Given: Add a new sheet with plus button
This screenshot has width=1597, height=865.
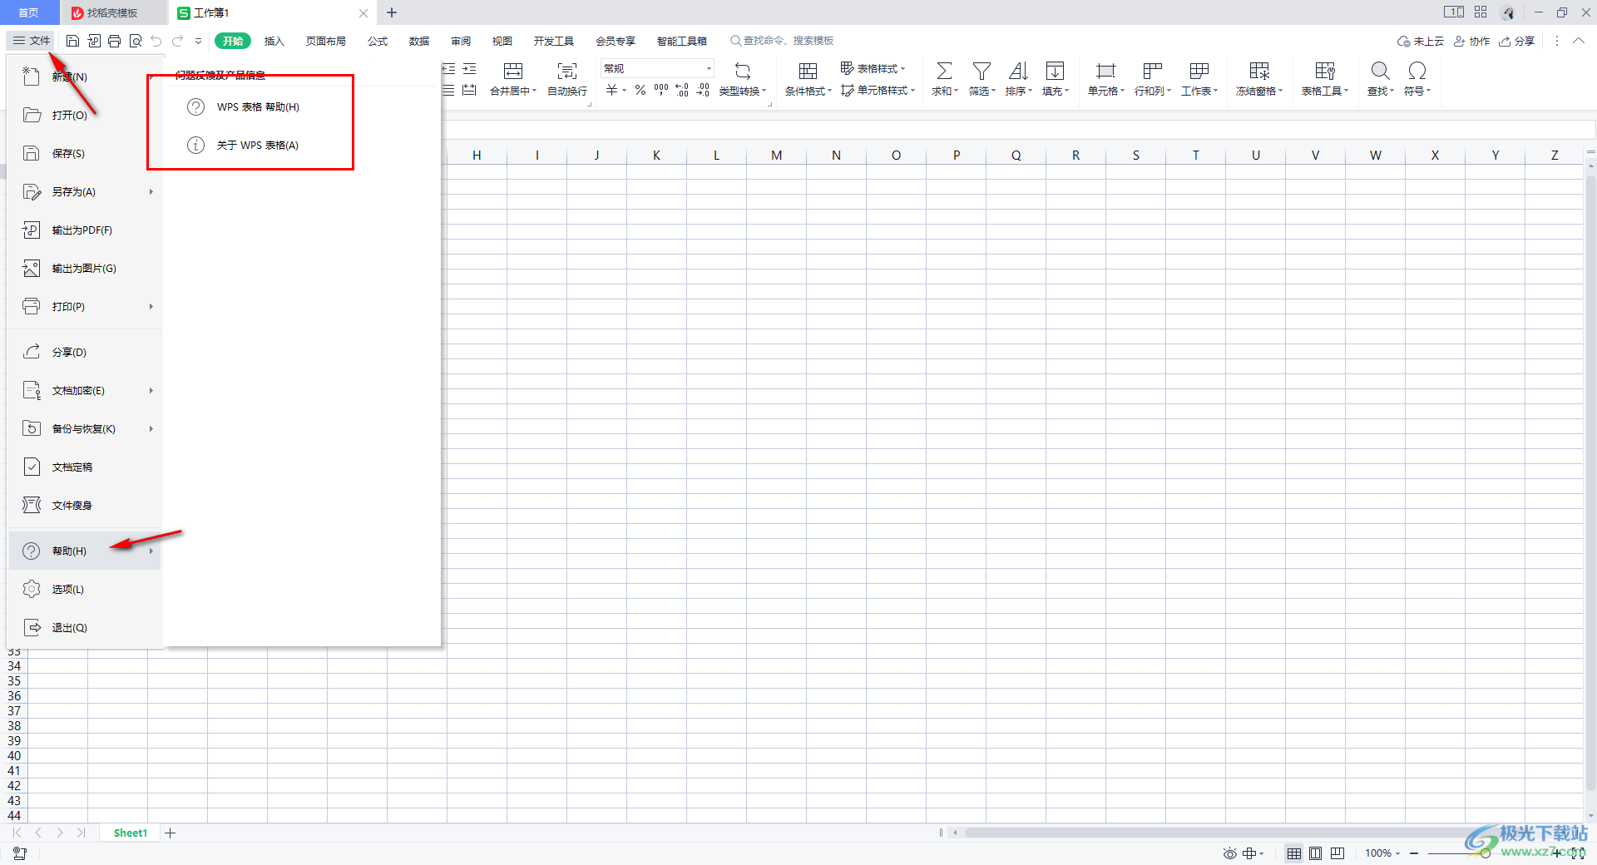Looking at the screenshot, I should 171,833.
